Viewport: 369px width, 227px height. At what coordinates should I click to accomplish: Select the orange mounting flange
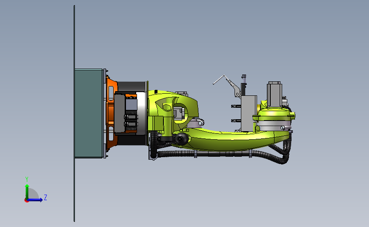(111, 113)
